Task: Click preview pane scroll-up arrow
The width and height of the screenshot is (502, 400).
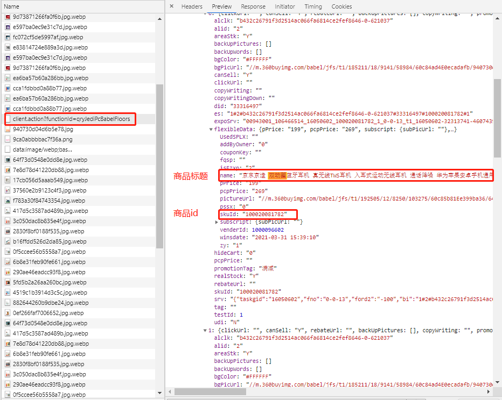Action: 497,18
